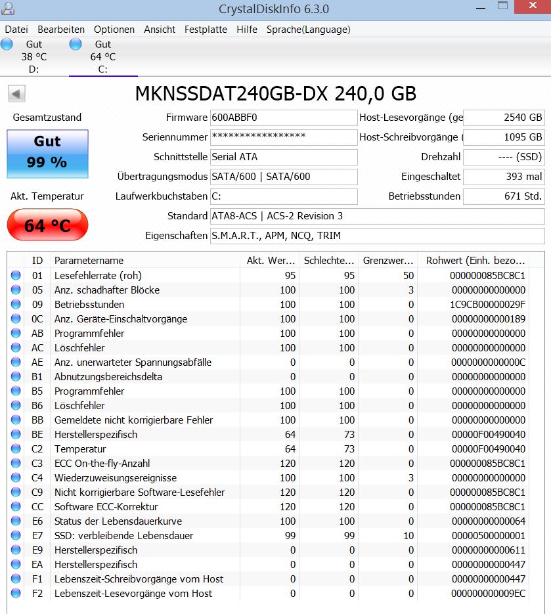Click the status orb of Lesefehlerrate (roh) row
This screenshot has height=614, width=551.
point(16,275)
